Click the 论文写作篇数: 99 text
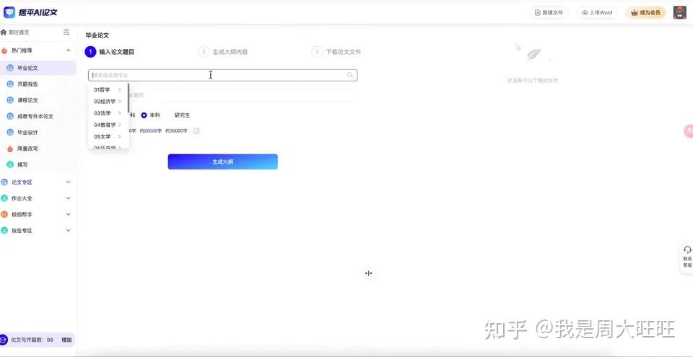The image size is (693, 357). click(32, 340)
